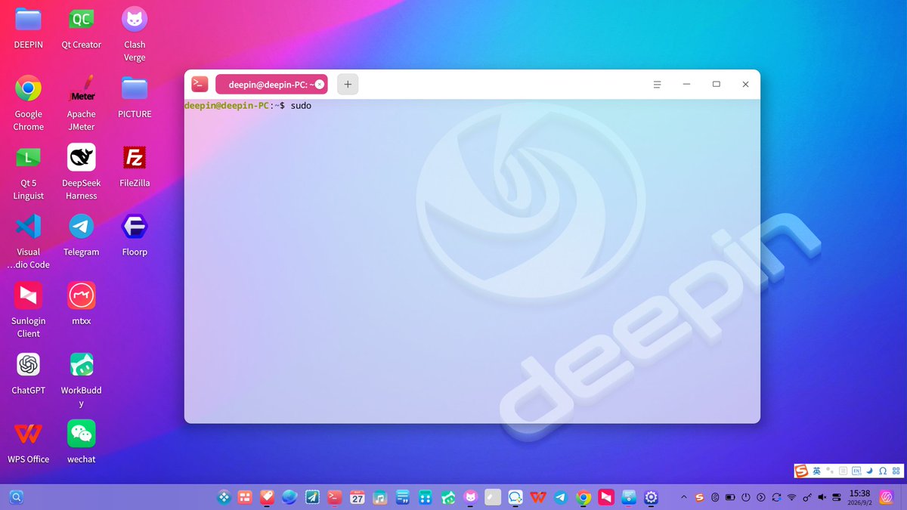Screen dimensions: 907x510
Task: Open the Chrome dock icon
Action: [584, 497]
